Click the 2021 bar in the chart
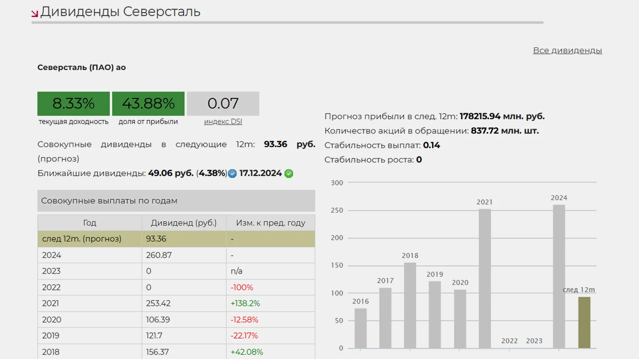Image resolution: width=639 pixels, height=359 pixels. pos(485,278)
